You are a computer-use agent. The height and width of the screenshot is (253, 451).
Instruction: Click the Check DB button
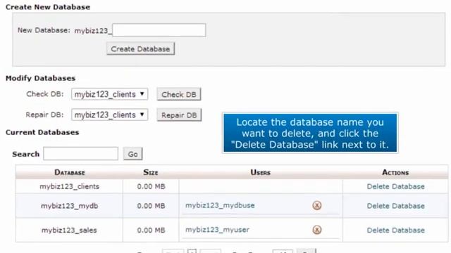(178, 94)
